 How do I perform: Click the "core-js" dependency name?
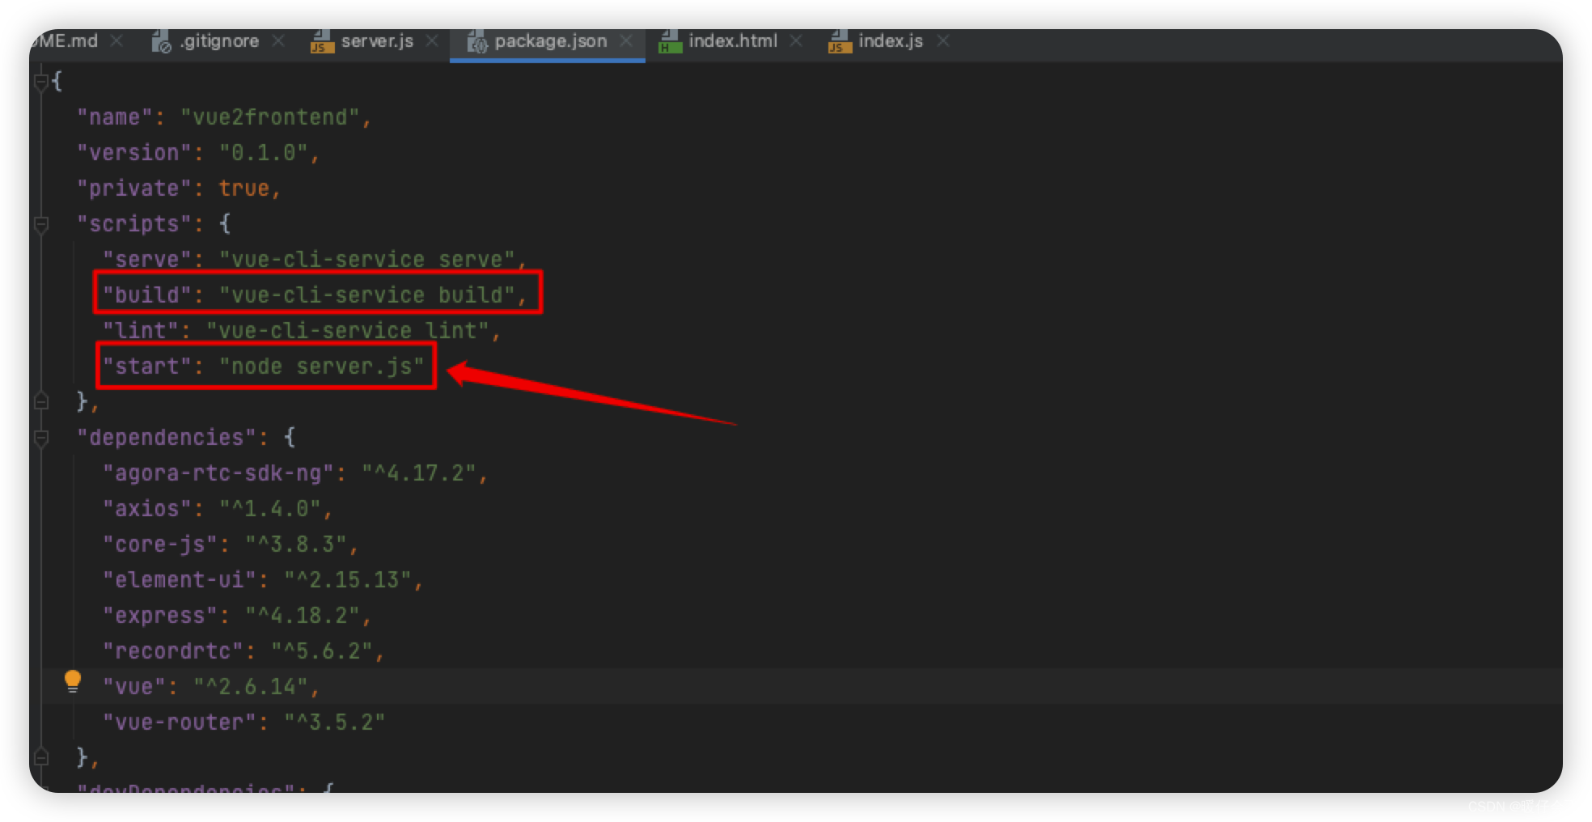pyautogui.click(x=159, y=544)
